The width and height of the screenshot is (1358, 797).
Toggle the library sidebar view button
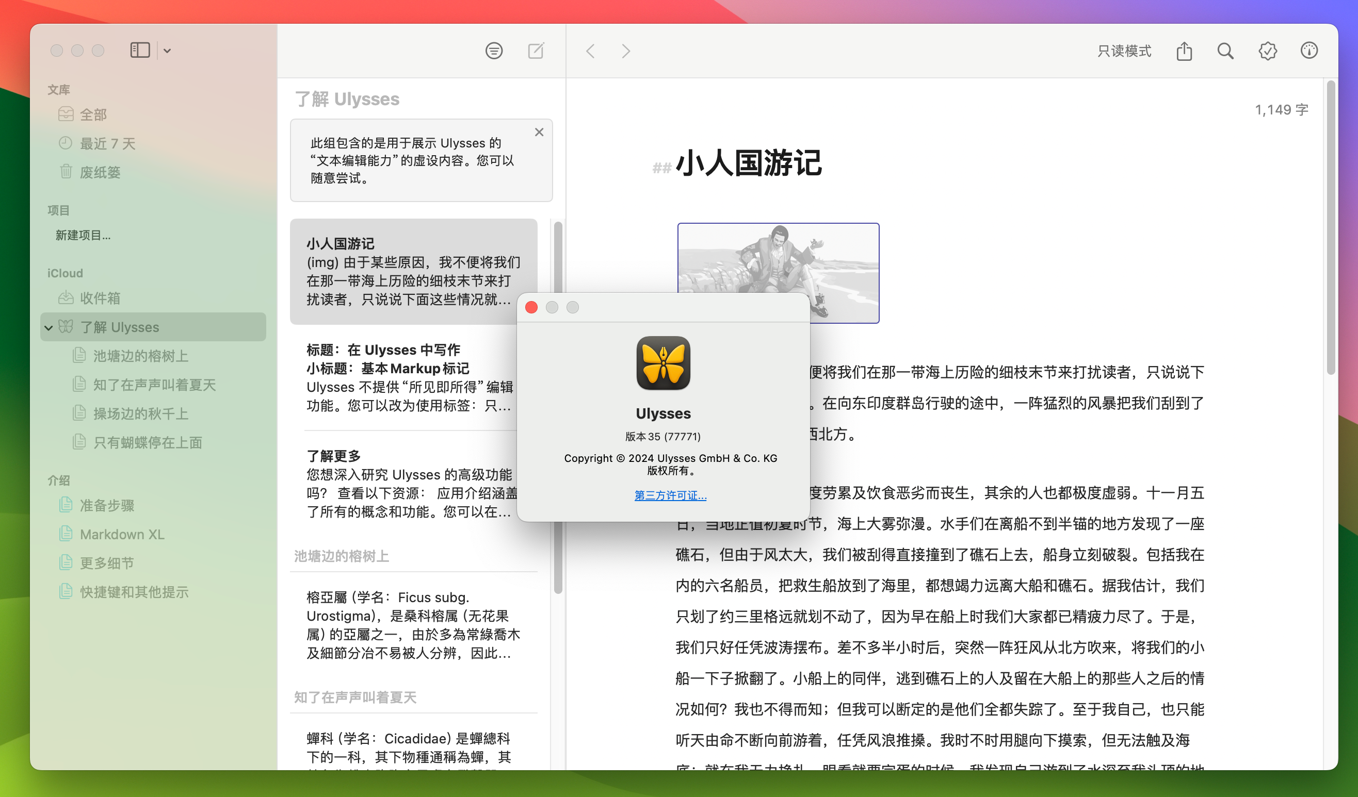[140, 51]
